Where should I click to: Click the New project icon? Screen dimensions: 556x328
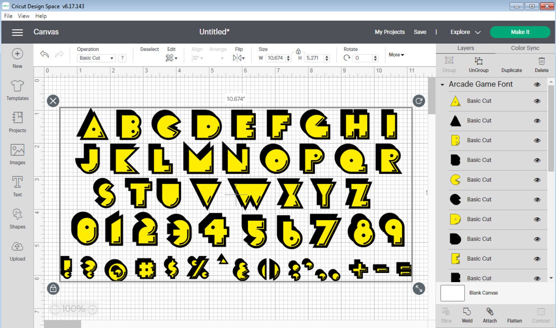point(17,54)
